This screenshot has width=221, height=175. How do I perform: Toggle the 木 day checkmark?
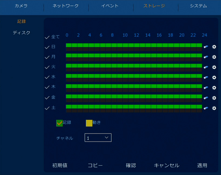pyautogui.click(x=47, y=87)
